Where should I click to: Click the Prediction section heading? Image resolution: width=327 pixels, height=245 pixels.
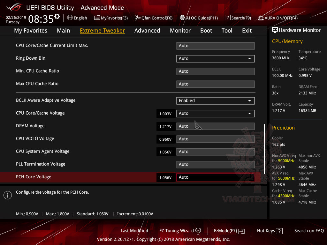pyautogui.click(x=284, y=128)
